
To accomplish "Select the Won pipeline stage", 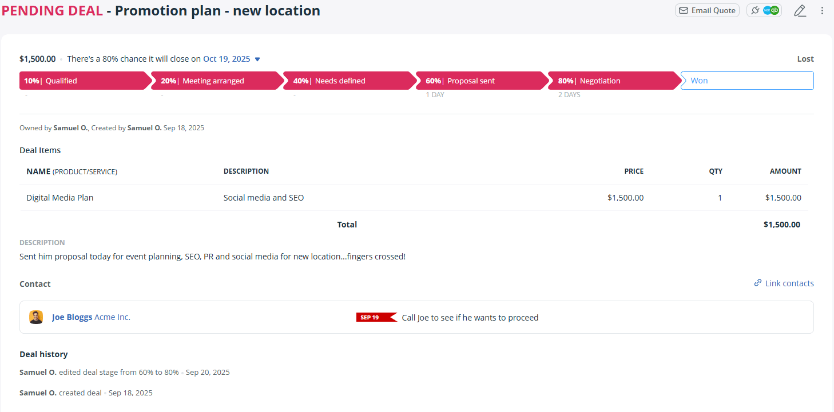I will tap(747, 81).
